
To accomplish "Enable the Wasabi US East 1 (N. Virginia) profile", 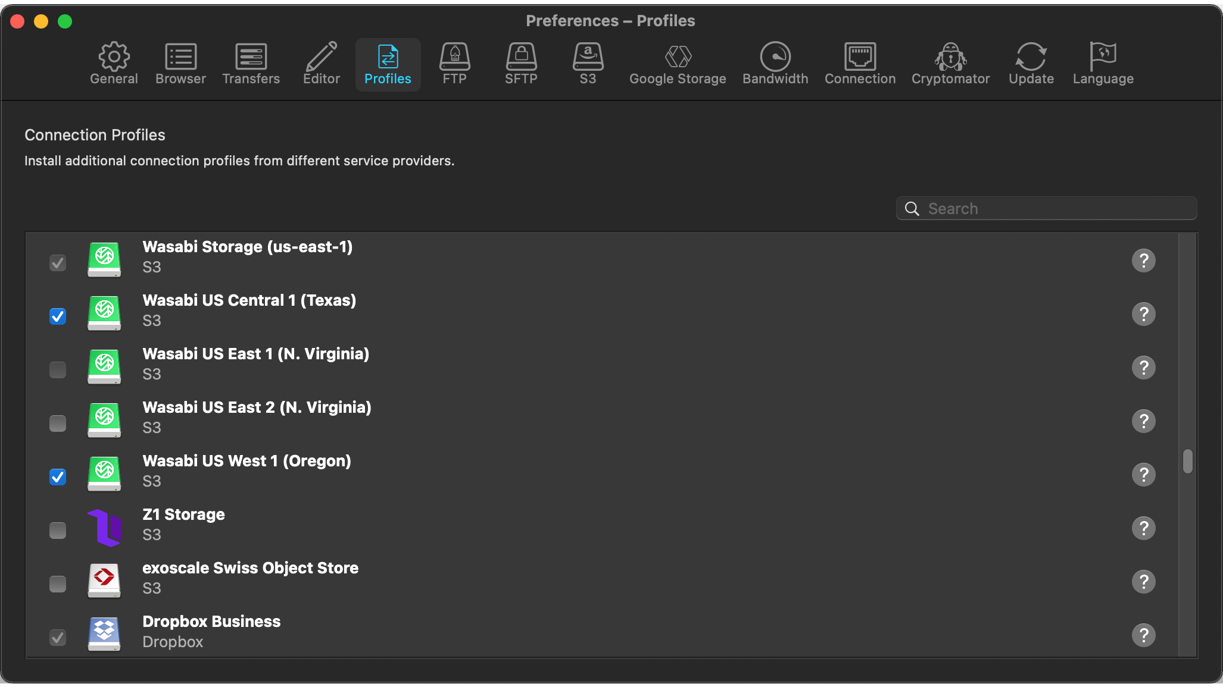I will point(58,369).
